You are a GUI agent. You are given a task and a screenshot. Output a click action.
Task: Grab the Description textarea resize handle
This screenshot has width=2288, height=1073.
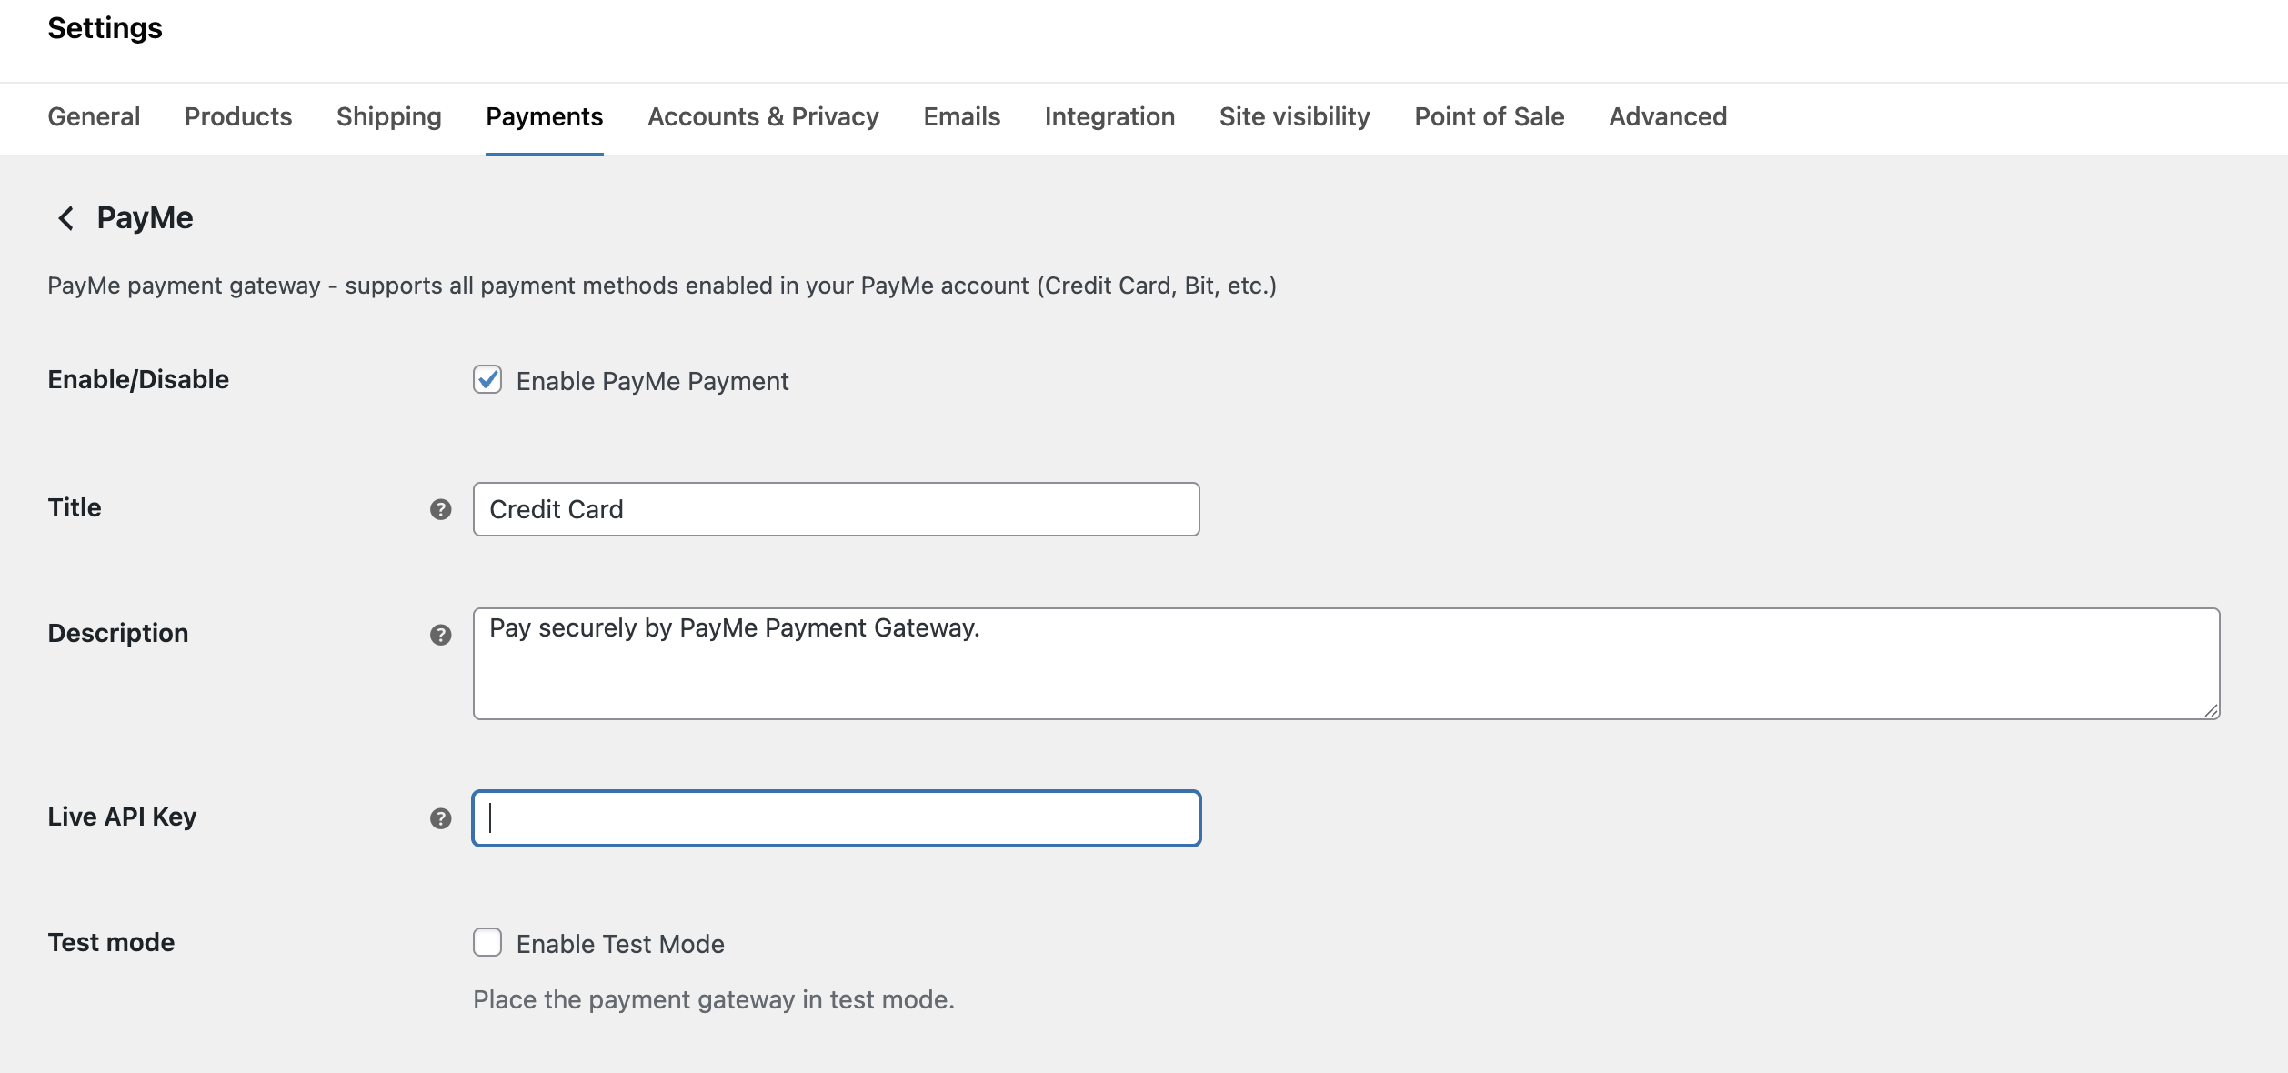pyautogui.click(x=2211, y=711)
